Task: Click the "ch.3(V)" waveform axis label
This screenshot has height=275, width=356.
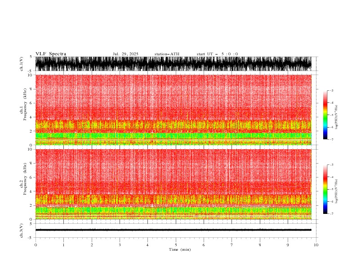Action: click(x=22, y=231)
